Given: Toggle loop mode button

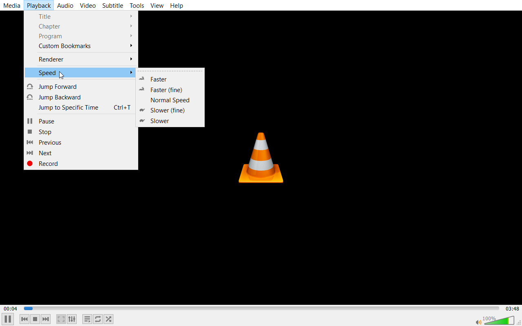Looking at the screenshot, I should pyautogui.click(x=98, y=319).
